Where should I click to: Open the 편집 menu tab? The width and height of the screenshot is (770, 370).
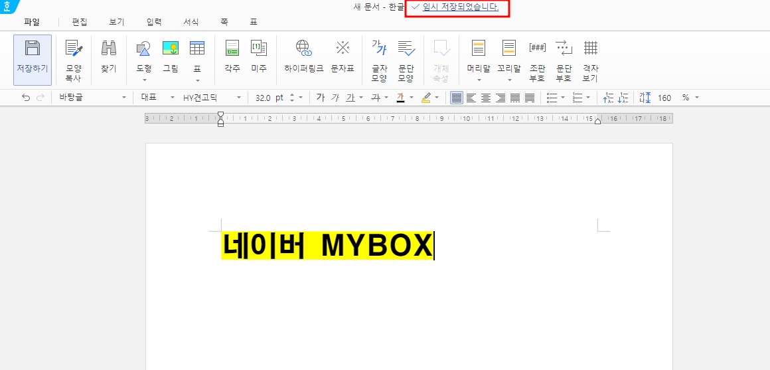pos(80,22)
